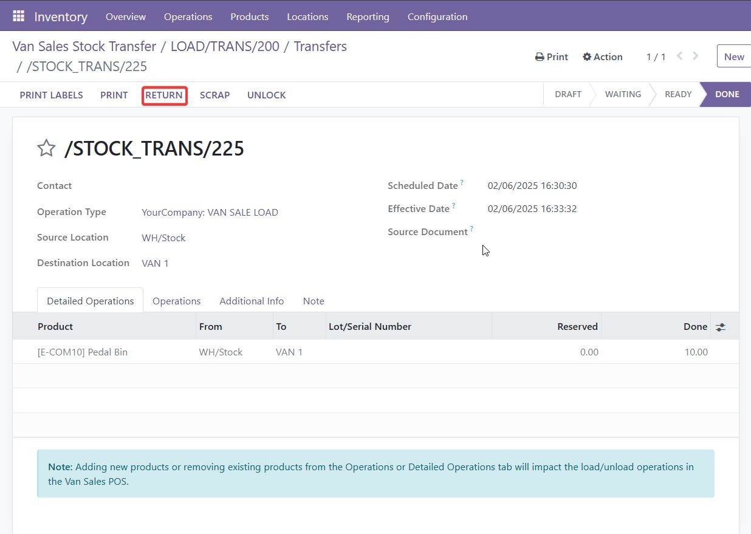Open the Print dropdown with printer icon
751x534 pixels.
click(x=551, y=56)
